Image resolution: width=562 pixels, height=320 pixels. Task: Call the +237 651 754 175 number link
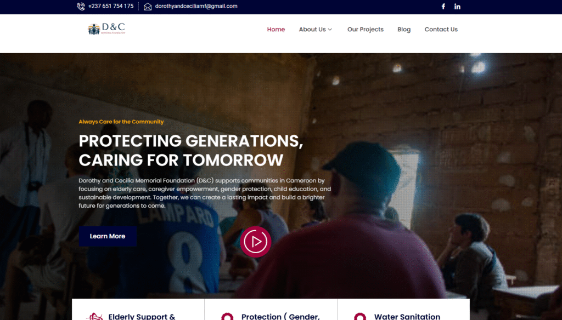point(111,6)
